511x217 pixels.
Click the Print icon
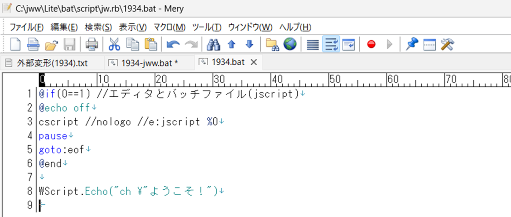pyautogui.click(x=92, y=44)
